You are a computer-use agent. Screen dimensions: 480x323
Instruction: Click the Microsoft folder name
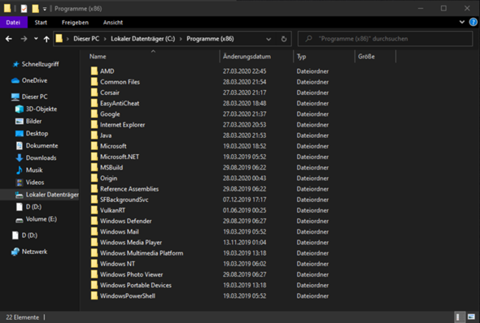click(113, 146)
